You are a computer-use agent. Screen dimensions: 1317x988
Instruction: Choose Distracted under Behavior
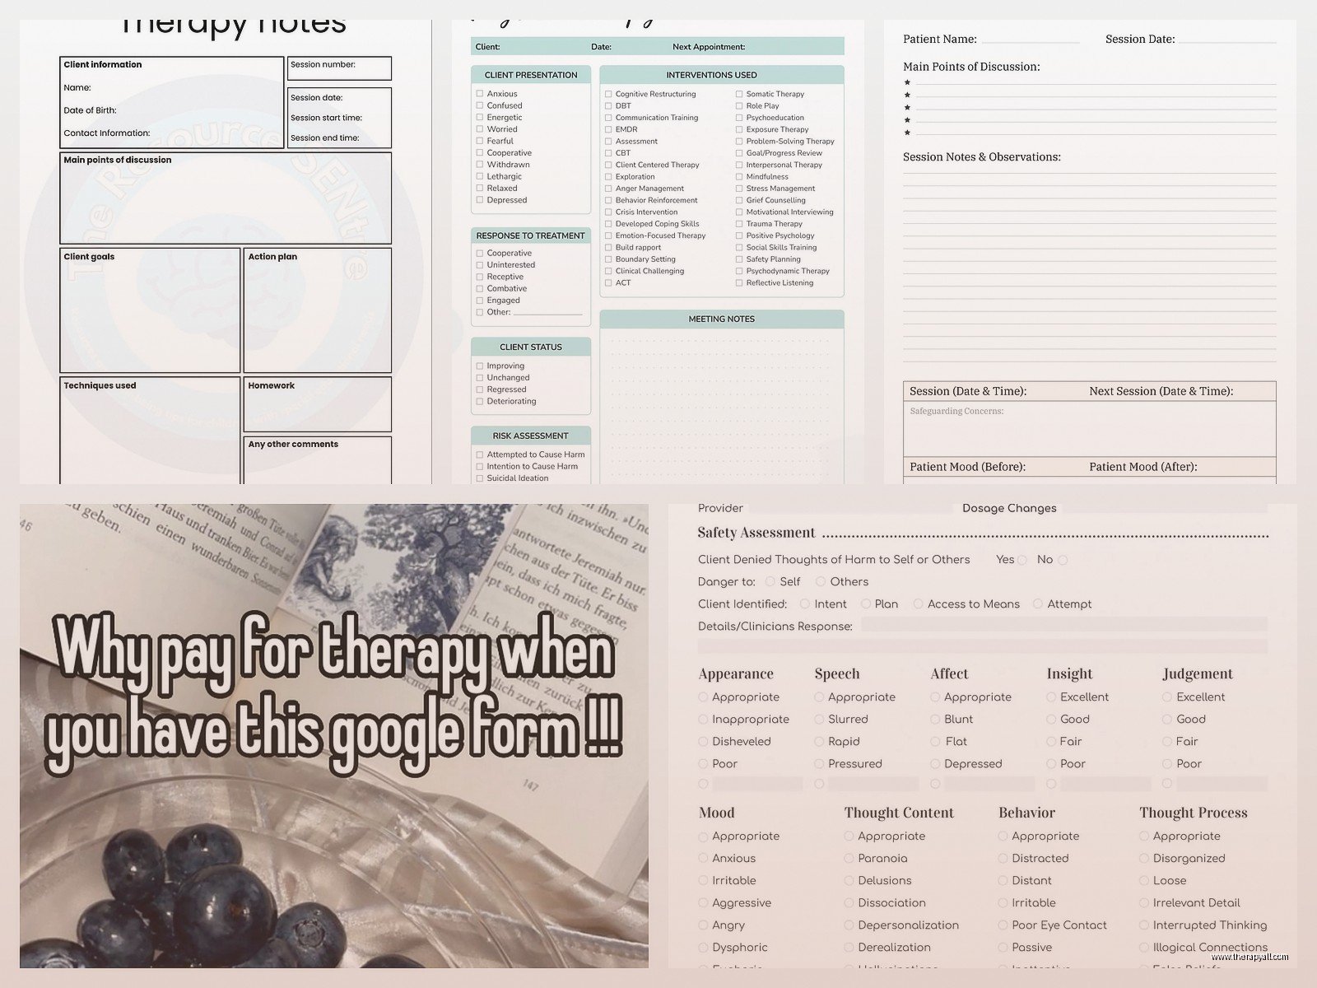(x=1003, y=858)
